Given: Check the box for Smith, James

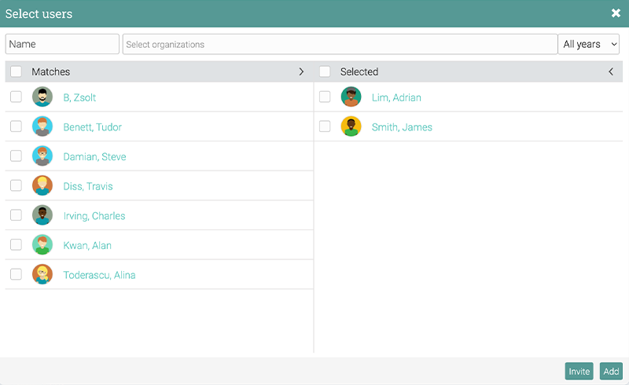Looking at the screenshot, I should point(325,126).
